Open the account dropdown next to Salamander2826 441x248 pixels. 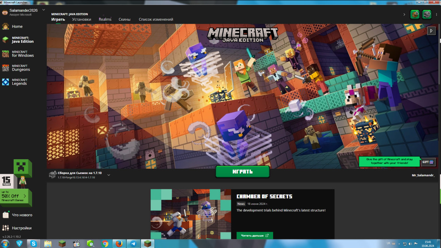tap(43, 10)
